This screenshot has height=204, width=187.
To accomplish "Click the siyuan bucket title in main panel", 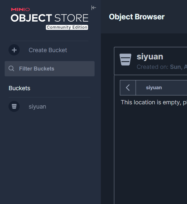I will tap(150, 57).
